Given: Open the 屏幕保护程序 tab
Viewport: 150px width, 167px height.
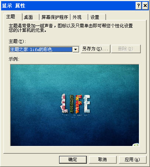Looking at the screenshot, I should coord(55,17).
